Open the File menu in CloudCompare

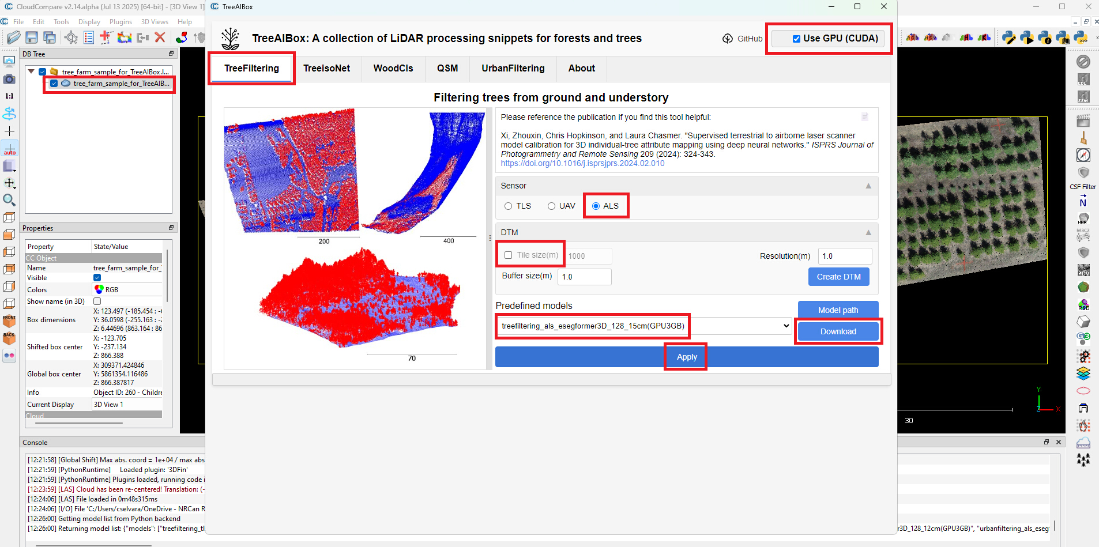point(18,22)
